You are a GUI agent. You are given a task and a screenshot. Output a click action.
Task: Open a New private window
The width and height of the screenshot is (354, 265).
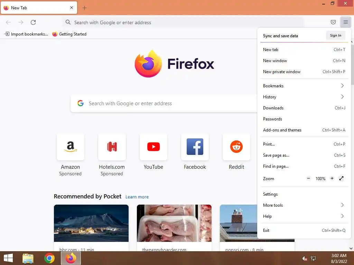point(304,72)
